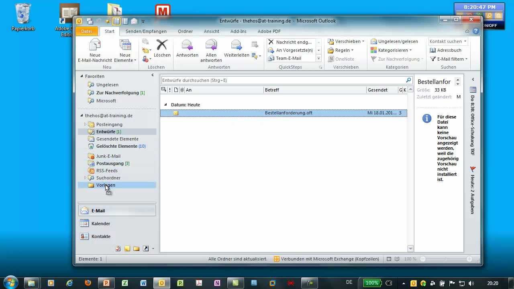
Task: Open the Neue Elemente dropdown
Action: tap(125, 51)
